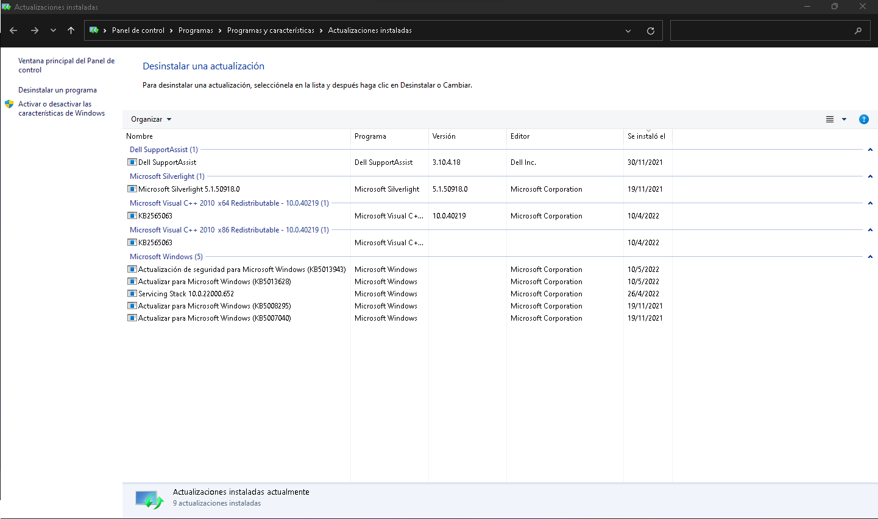878x519 pixels.
Task: Select Microsoft Windows (5) group header
Action: point(166,257)
